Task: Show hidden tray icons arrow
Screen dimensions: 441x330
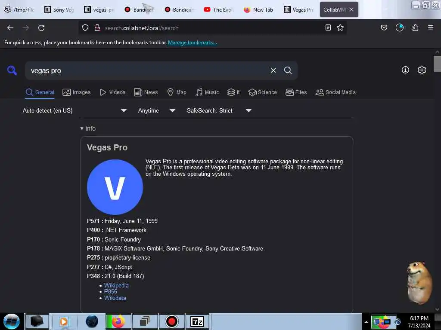Action: coord(366,322)
